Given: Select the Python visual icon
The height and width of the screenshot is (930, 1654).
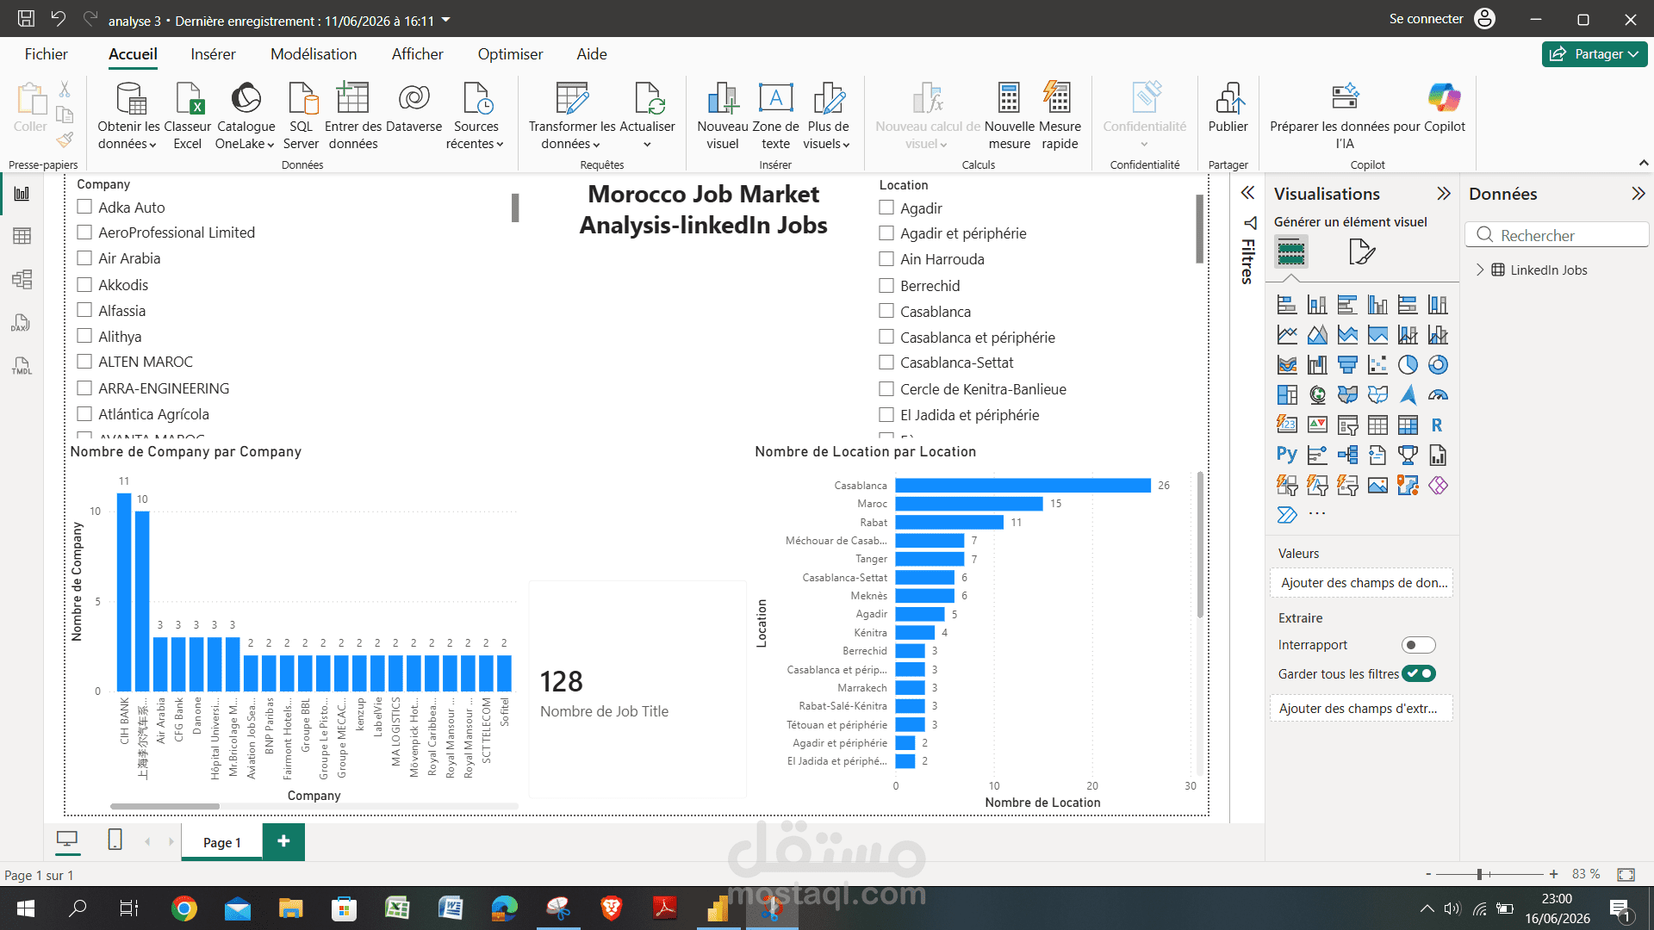Looking at the screenshot, I should tap(1287, 455).
